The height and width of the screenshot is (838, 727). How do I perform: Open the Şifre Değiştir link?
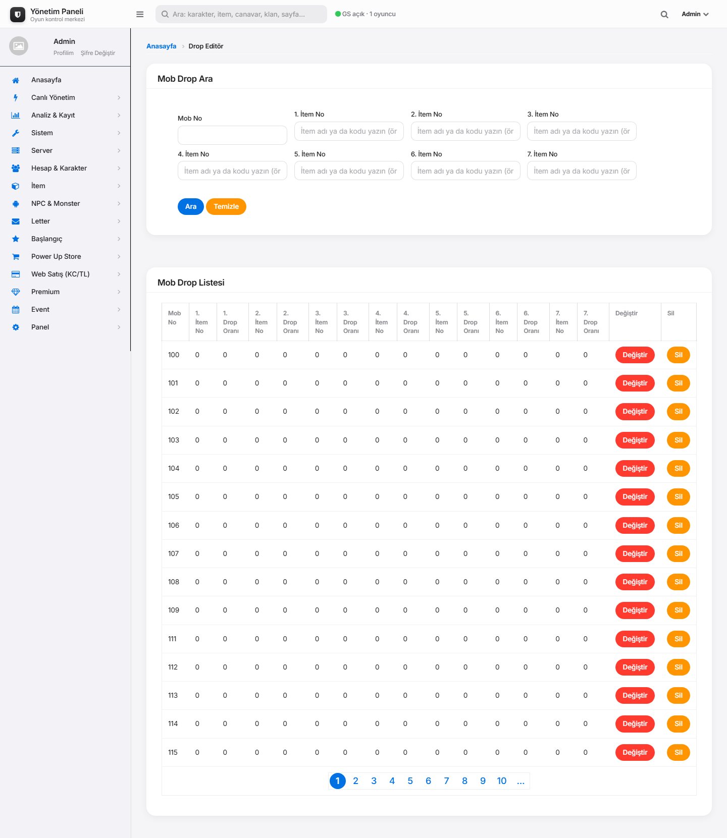[x=98, y=53]
